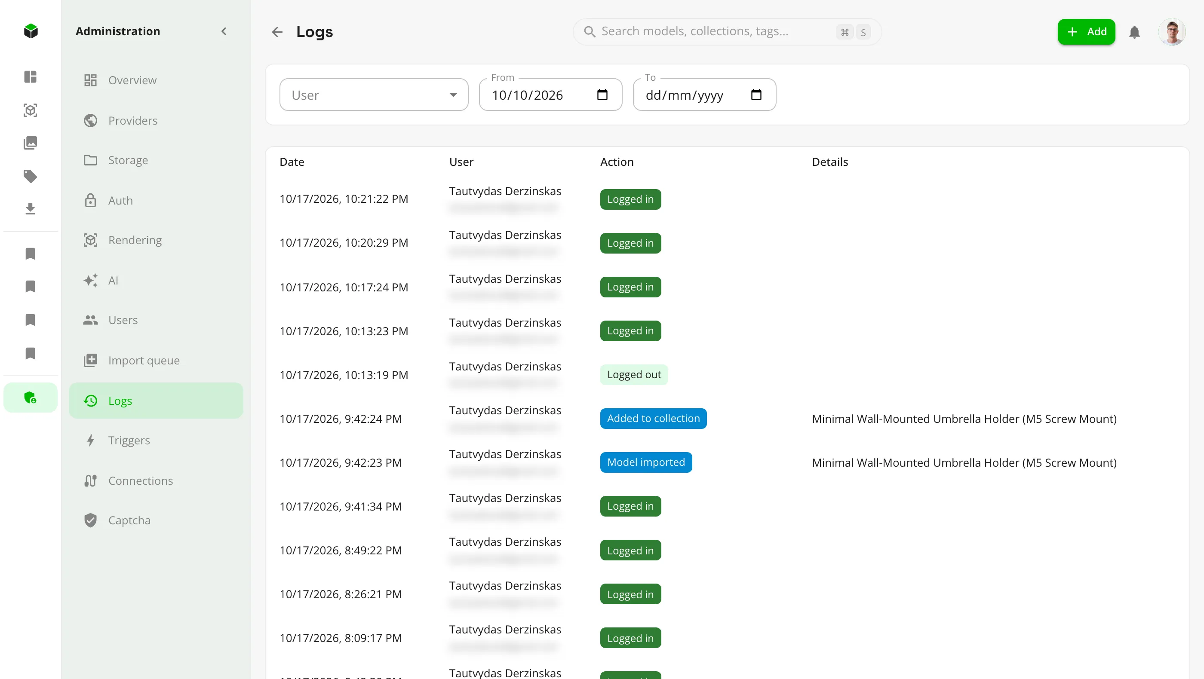Click the Logged in badge at 9:41:34 PM
This screenshot has height=679, width=1204.
tap(630, 506)
